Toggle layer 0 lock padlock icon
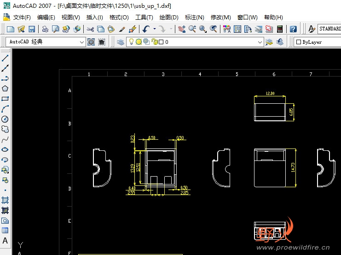 point(155,42)
